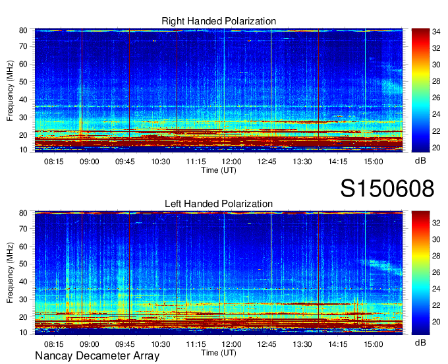Click the 09:45 tick on lower time axis
Viewport: 448px width, 364px height.
click(x=125, y=344)
